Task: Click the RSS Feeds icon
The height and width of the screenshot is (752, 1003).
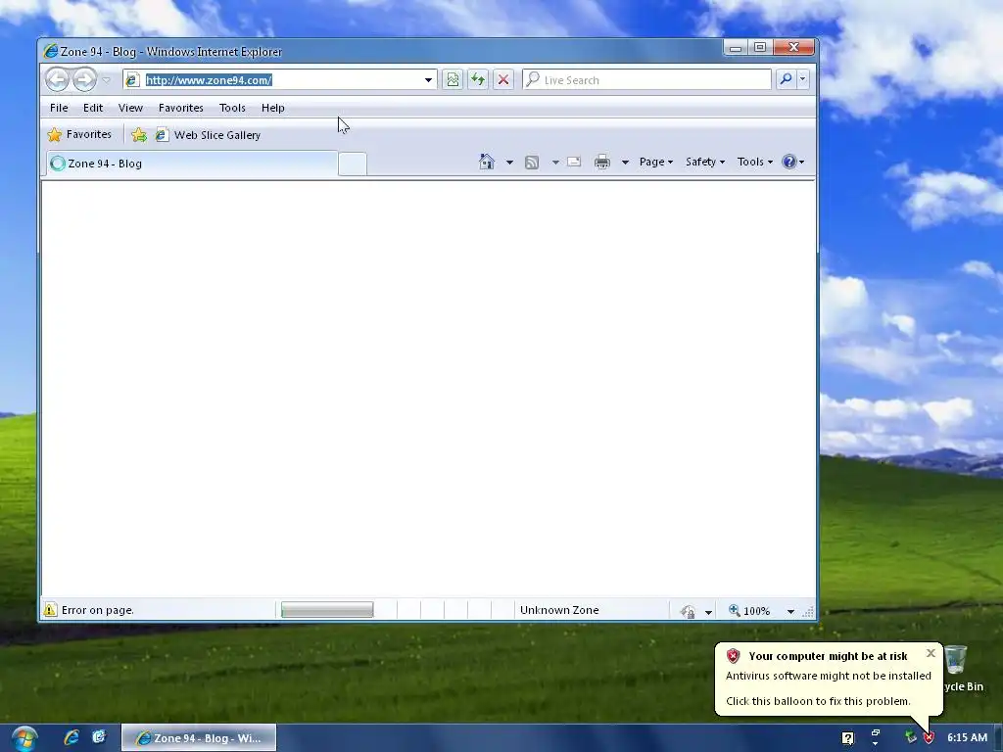Action: pyautogui.click(x=532, y=163)
